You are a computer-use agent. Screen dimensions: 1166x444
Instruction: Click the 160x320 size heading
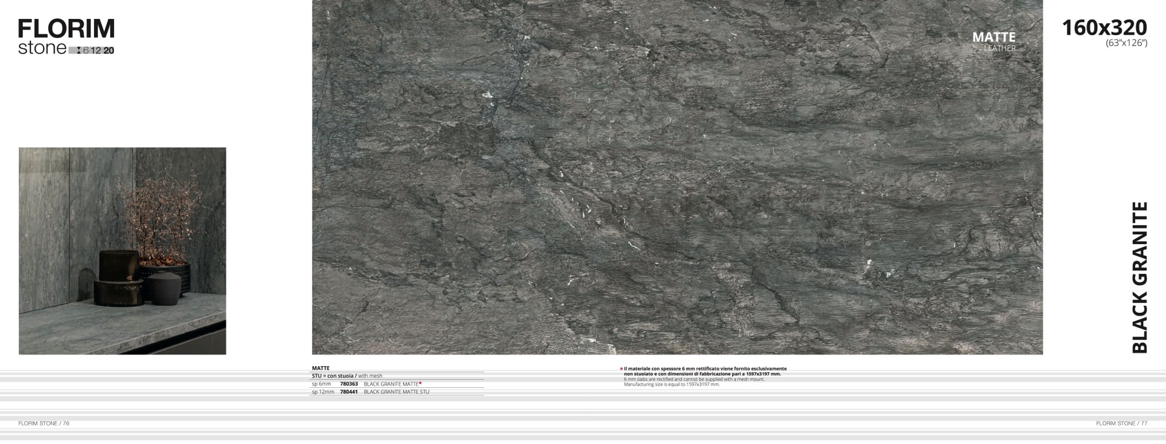coord(1104,27)
